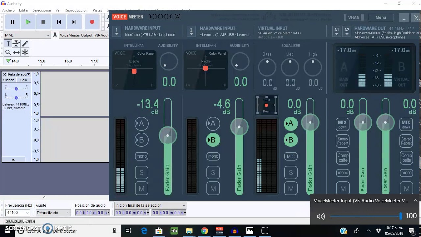The image size is (421, 237).
Task: Close the audio track with X
Action: (x=4, y=74)
